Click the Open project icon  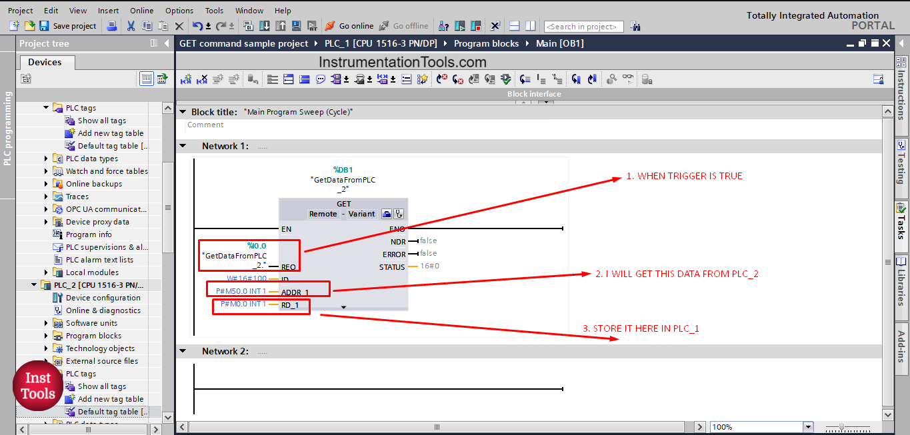click(x=29, y=26)
